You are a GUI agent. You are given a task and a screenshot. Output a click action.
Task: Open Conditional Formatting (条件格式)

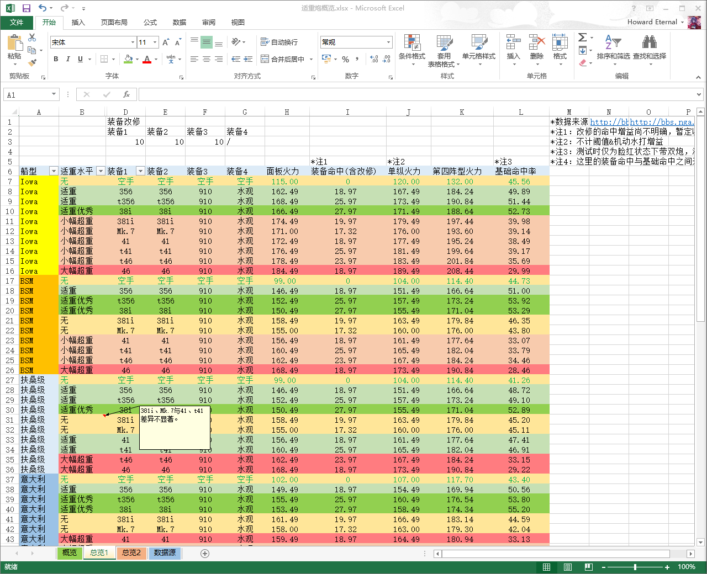411,51
